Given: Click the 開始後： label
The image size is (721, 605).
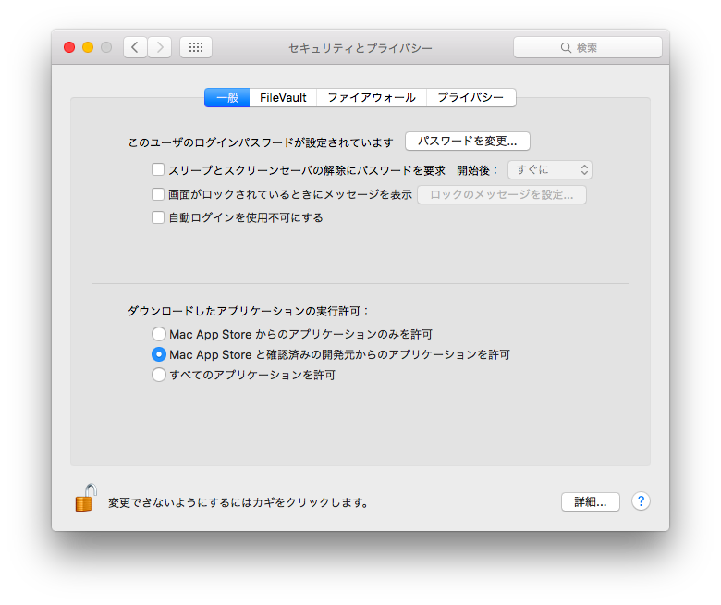Looking at the screenshot, I should [477, 170].
